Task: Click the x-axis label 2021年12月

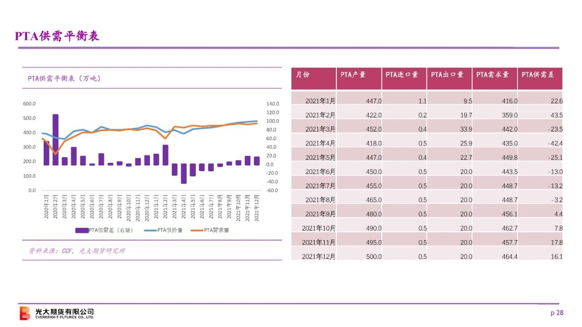Action: tap(257, 207)
